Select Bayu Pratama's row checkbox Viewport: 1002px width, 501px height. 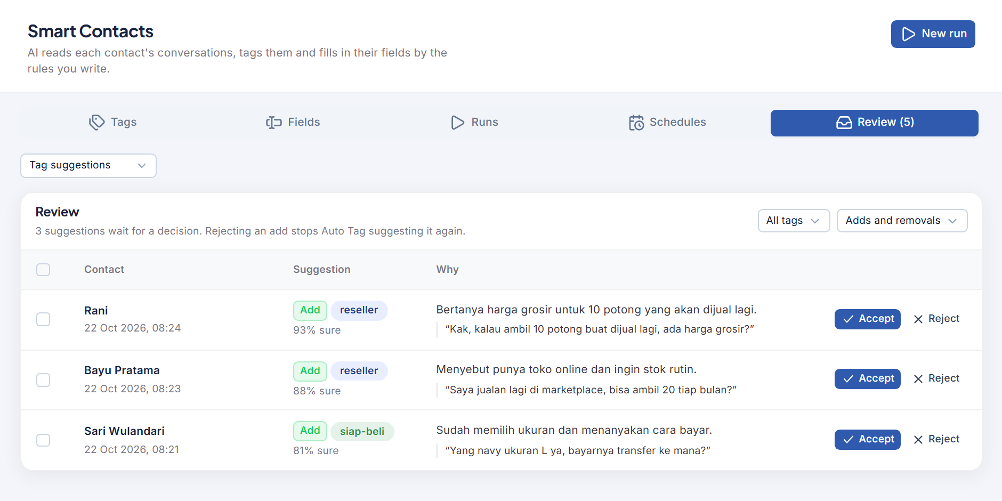tap(43, 380)
